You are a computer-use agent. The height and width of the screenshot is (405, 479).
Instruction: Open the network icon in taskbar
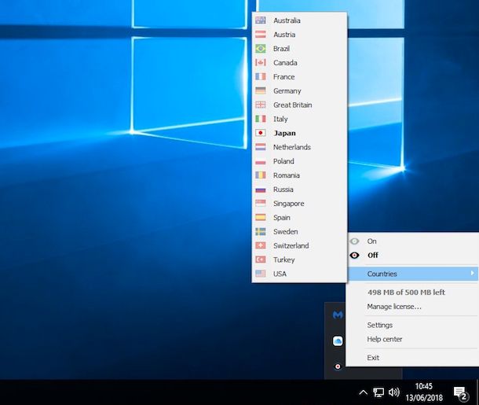pyautogui.click(x=378, y=392)
